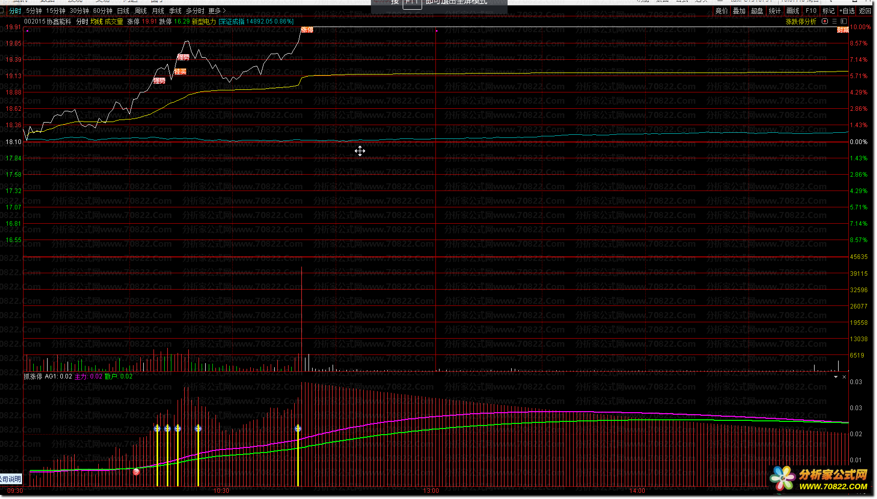
Task: Switch to the 15分钟 chart period
Action: [55, 11]
